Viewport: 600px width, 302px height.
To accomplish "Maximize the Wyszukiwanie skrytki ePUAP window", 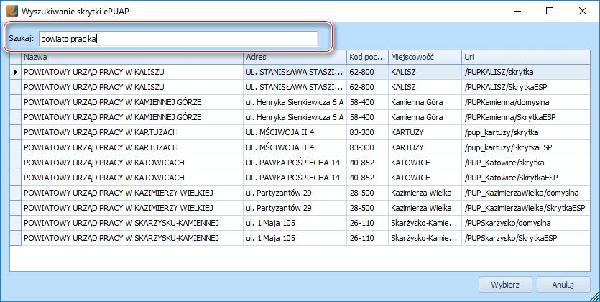I will click(x=550, y=11).
